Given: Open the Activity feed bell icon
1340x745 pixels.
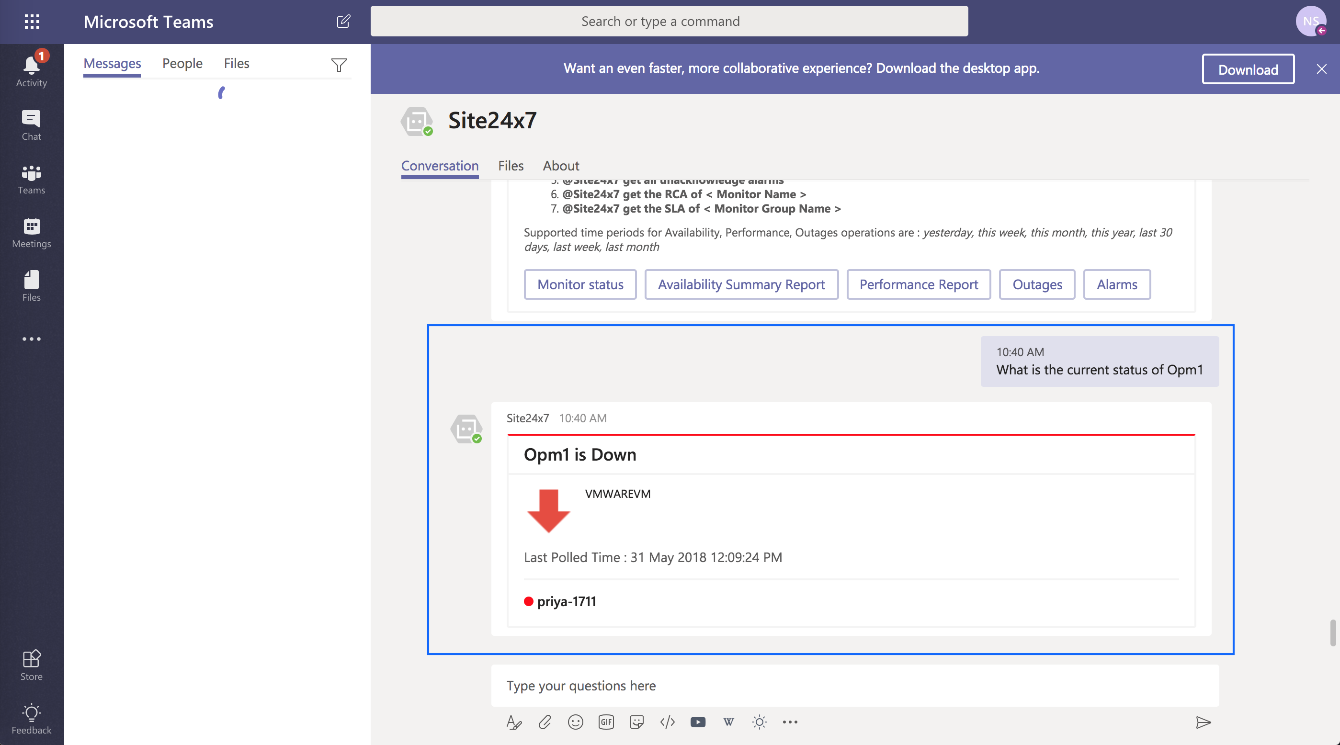Looking at the screenshot, I should pyautogui.click(x=31, y=70).
